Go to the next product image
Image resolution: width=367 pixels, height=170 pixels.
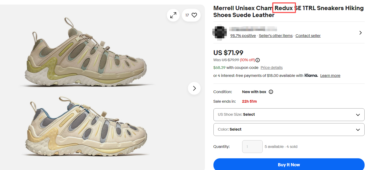tap(194, 88)
